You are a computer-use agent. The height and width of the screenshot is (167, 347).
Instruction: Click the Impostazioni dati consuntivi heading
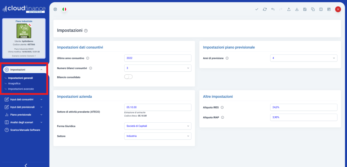tap(80, 47)
